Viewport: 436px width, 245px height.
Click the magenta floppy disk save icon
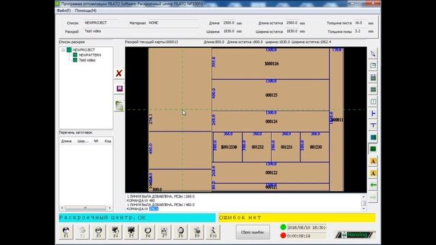[119, 88]
